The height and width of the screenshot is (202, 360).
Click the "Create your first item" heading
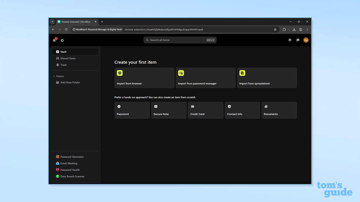click(x=135, y=62)
